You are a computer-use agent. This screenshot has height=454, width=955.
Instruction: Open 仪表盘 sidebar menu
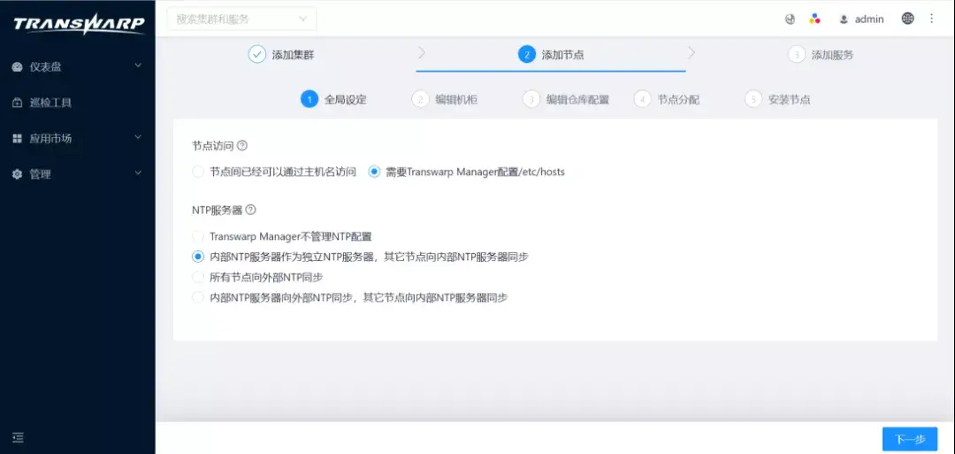point(77,67)
